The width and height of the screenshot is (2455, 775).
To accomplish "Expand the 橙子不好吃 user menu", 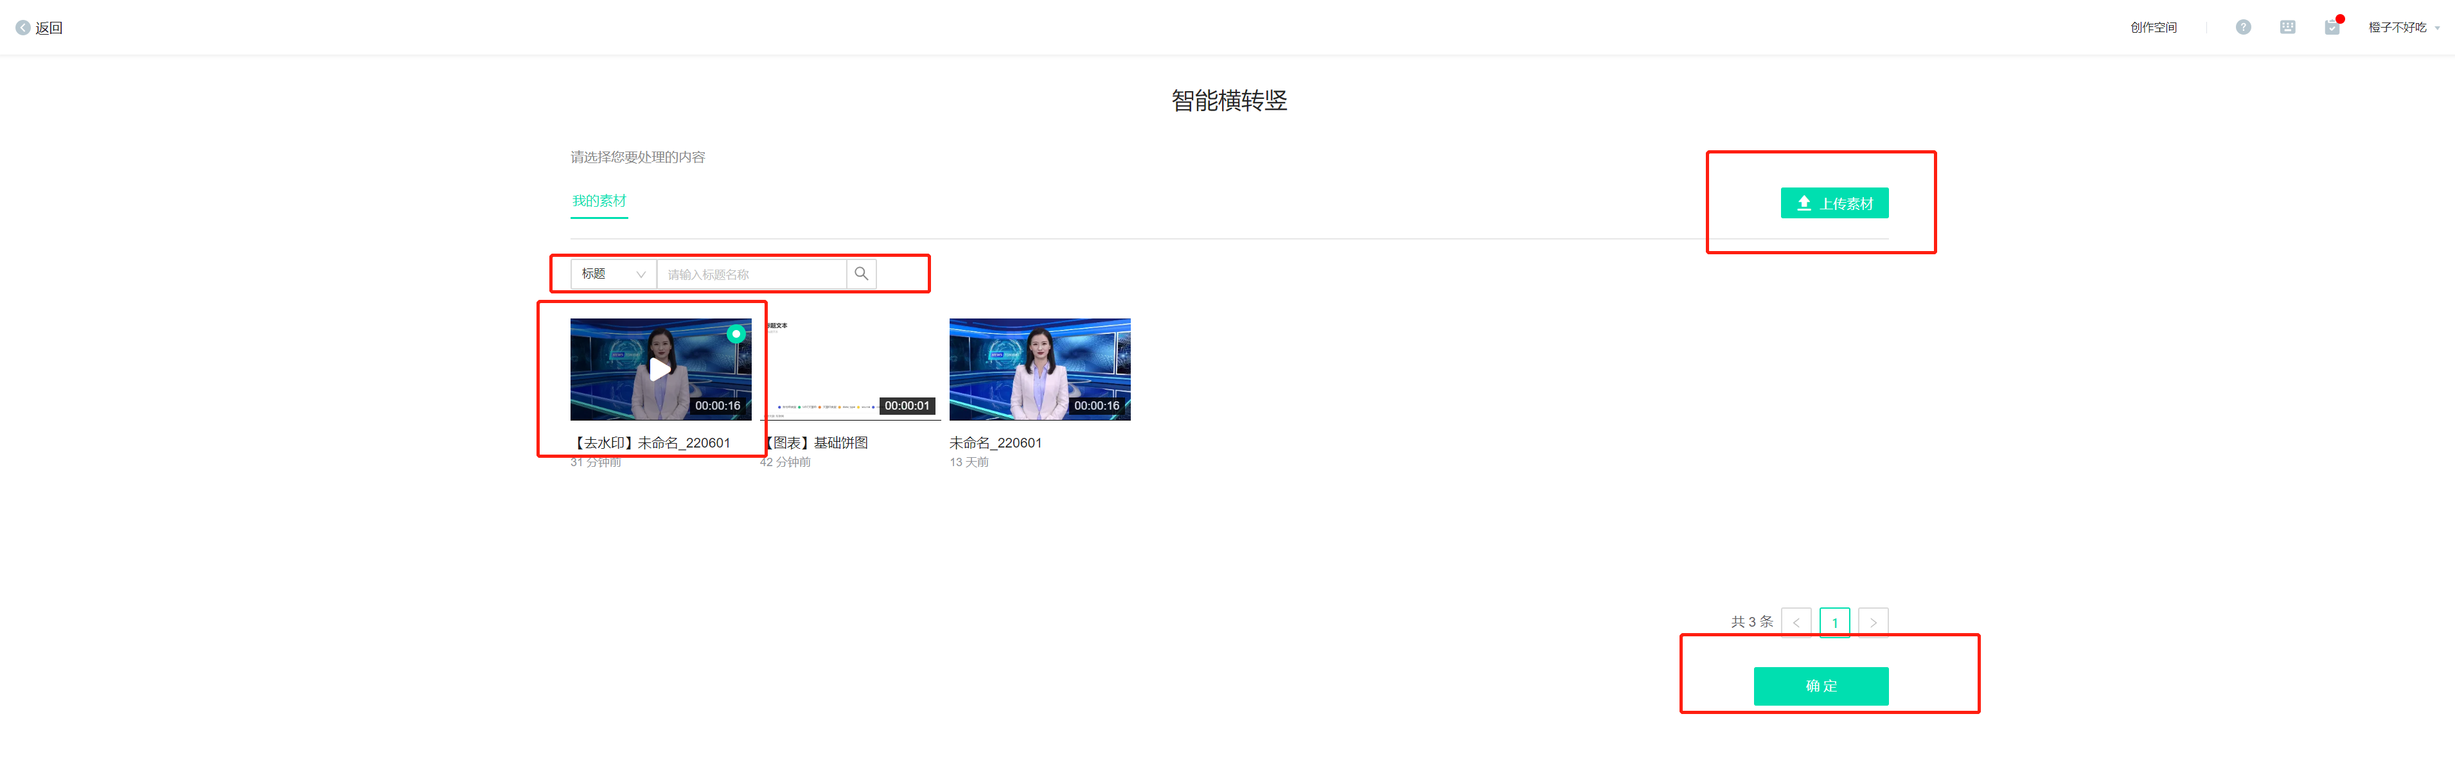I will point(2404,28).
